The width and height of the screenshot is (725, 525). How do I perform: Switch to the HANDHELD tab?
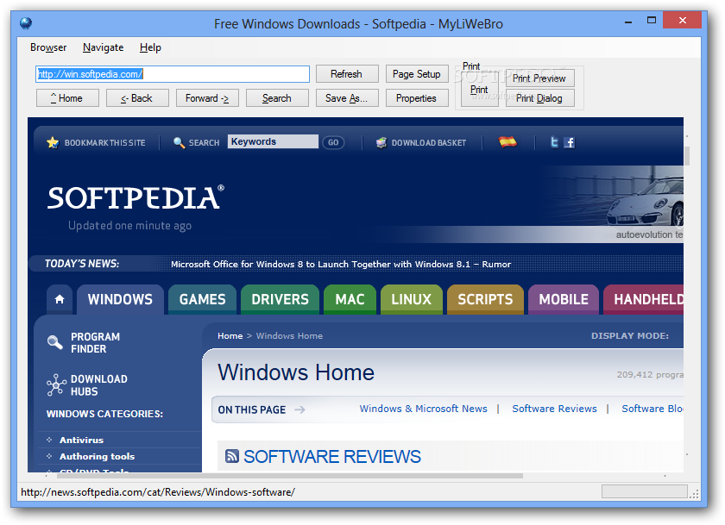644,299
